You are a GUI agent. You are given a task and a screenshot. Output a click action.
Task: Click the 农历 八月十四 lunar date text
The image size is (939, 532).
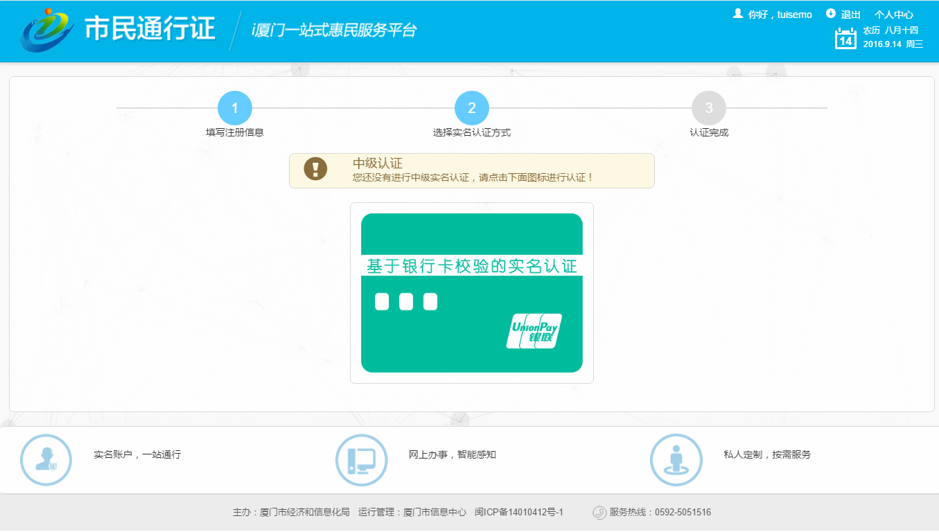[890, 30]
